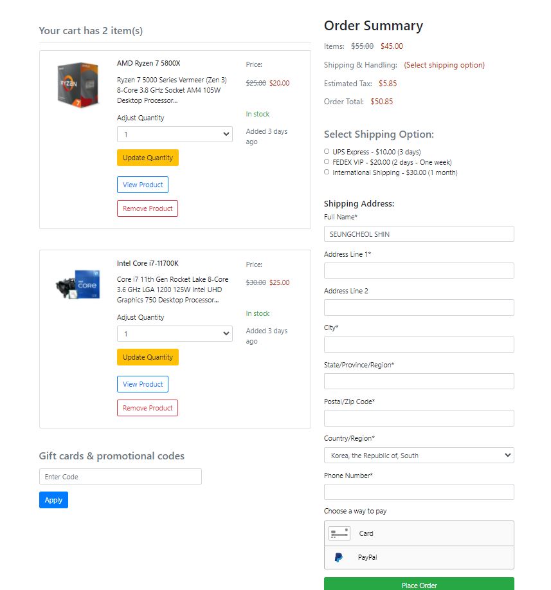
Task: Click the Intel Core i7-11700K product image
Action: [x=78, y=284]
